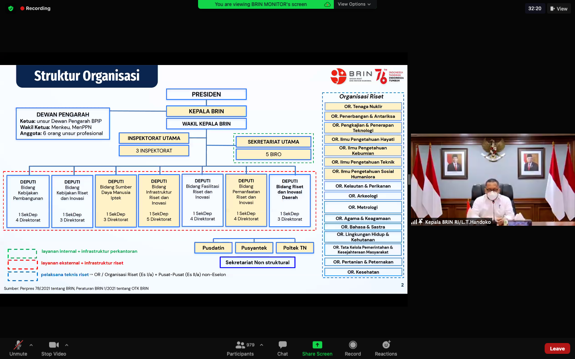Click the divider handle beside speaker video
The height and width of the screenshot is (359, 575).
pyautogui.click(x=409, y=179)
